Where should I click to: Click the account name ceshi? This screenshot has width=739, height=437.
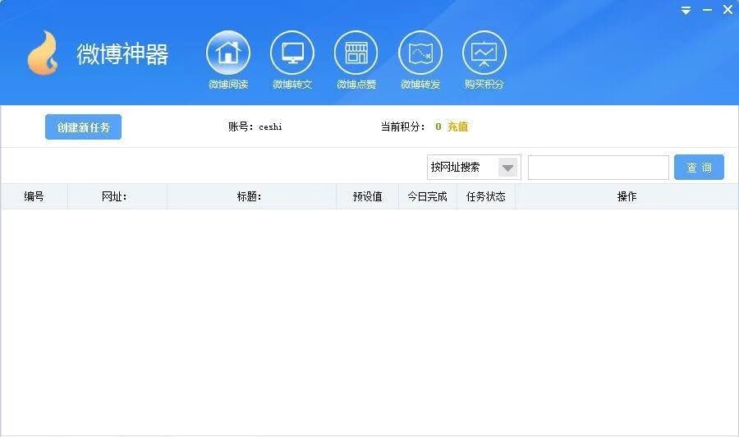click(x=270, y=126)
